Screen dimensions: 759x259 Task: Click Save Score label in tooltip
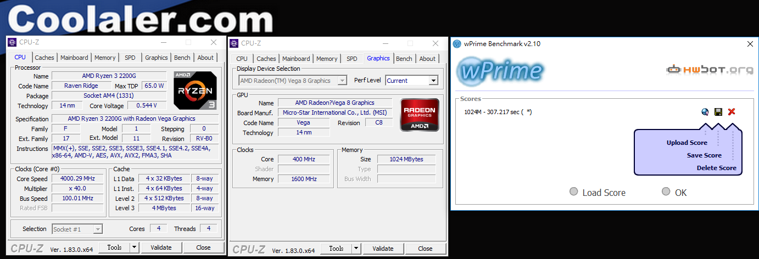pyautogui.click(x=704, y=155)
